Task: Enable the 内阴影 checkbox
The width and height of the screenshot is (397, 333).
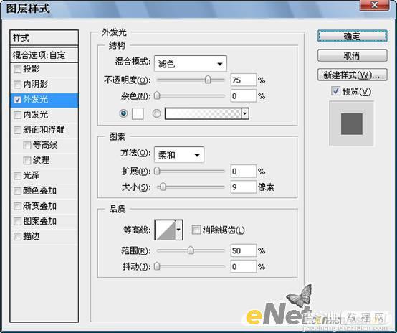Action: click(17, 85)
